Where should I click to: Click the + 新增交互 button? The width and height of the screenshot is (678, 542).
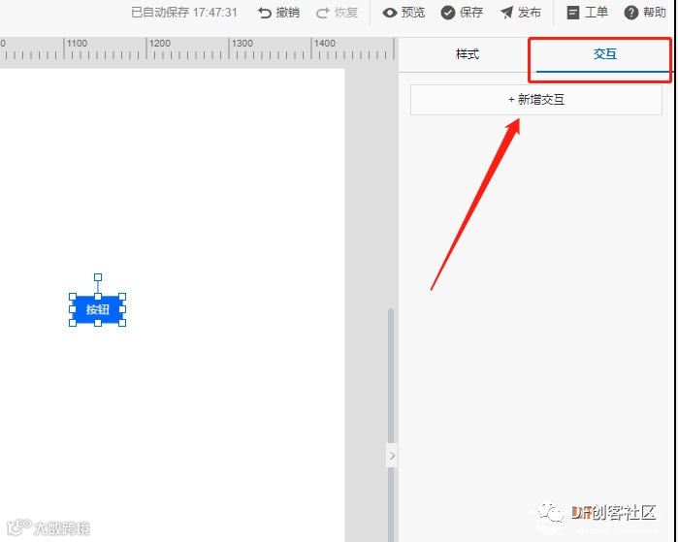535,100
